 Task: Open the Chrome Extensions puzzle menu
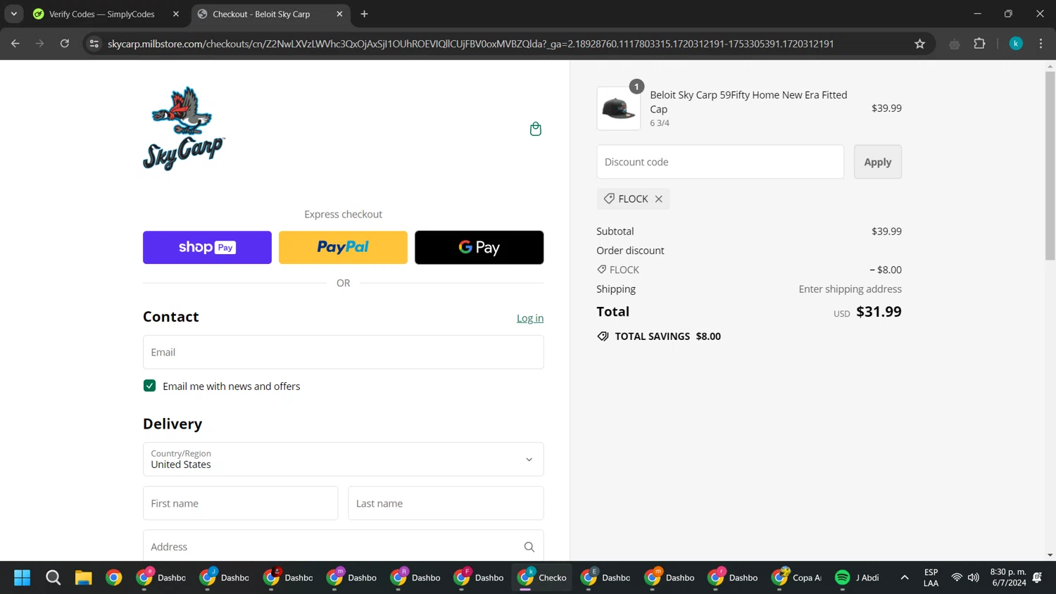coord(979,44)
